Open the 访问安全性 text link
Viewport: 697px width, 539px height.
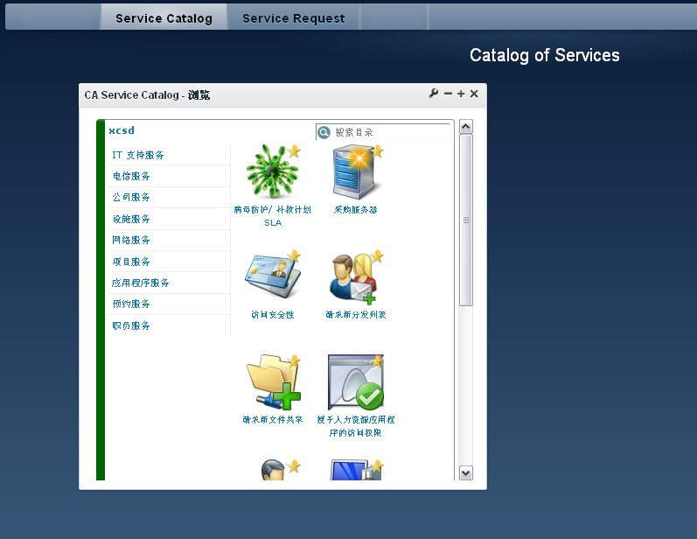pyautogui.click(x=273, y=315)
